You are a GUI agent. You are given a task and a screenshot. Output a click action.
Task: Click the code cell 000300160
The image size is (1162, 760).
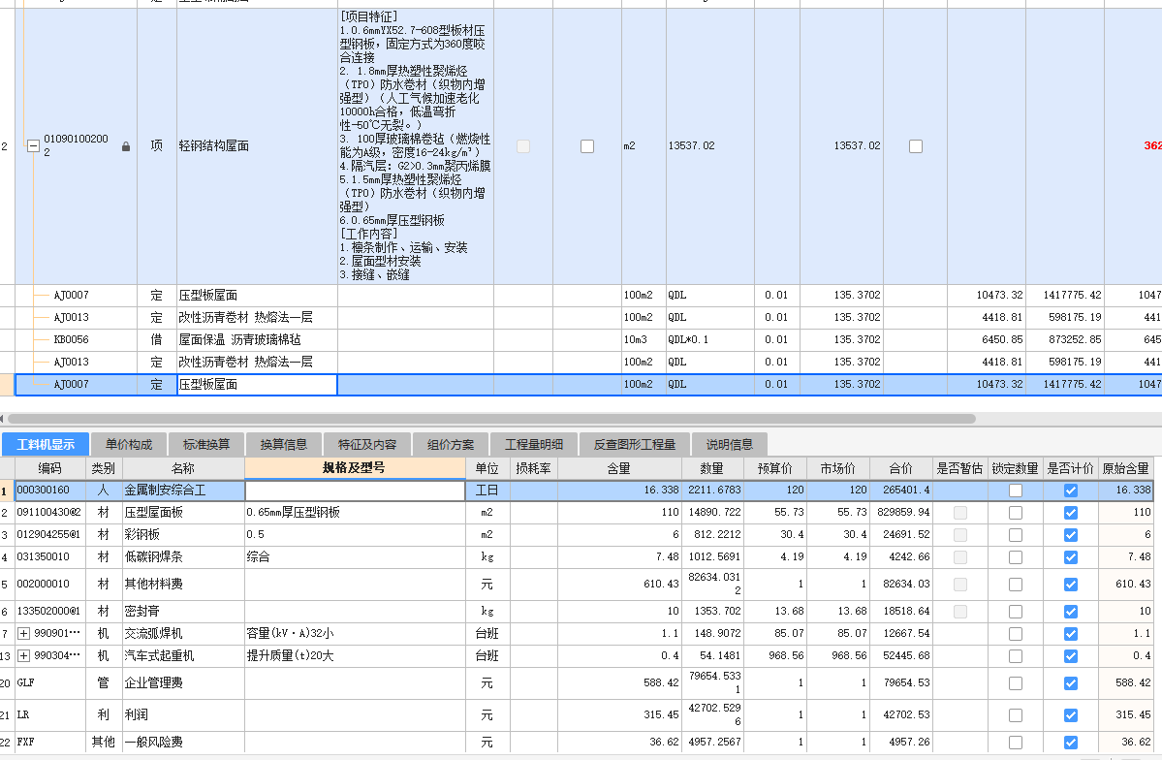(50, 491)
